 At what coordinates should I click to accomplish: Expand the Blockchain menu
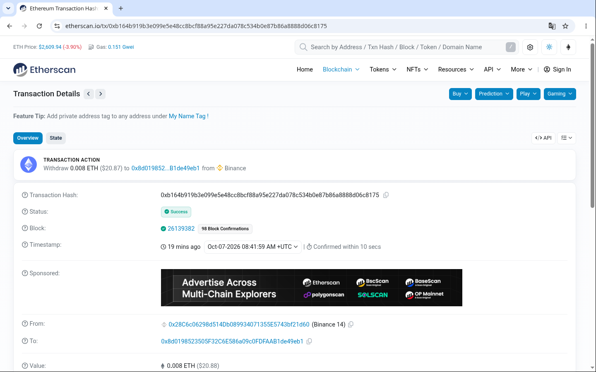[x=341, y=69]
